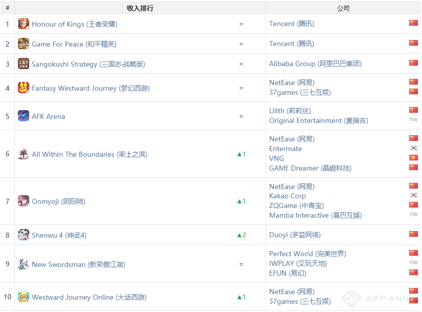The height and width of the screenshot is (312, 422).
Task: Click the Shenwu 4 panda icon
Action: (24, 235)
